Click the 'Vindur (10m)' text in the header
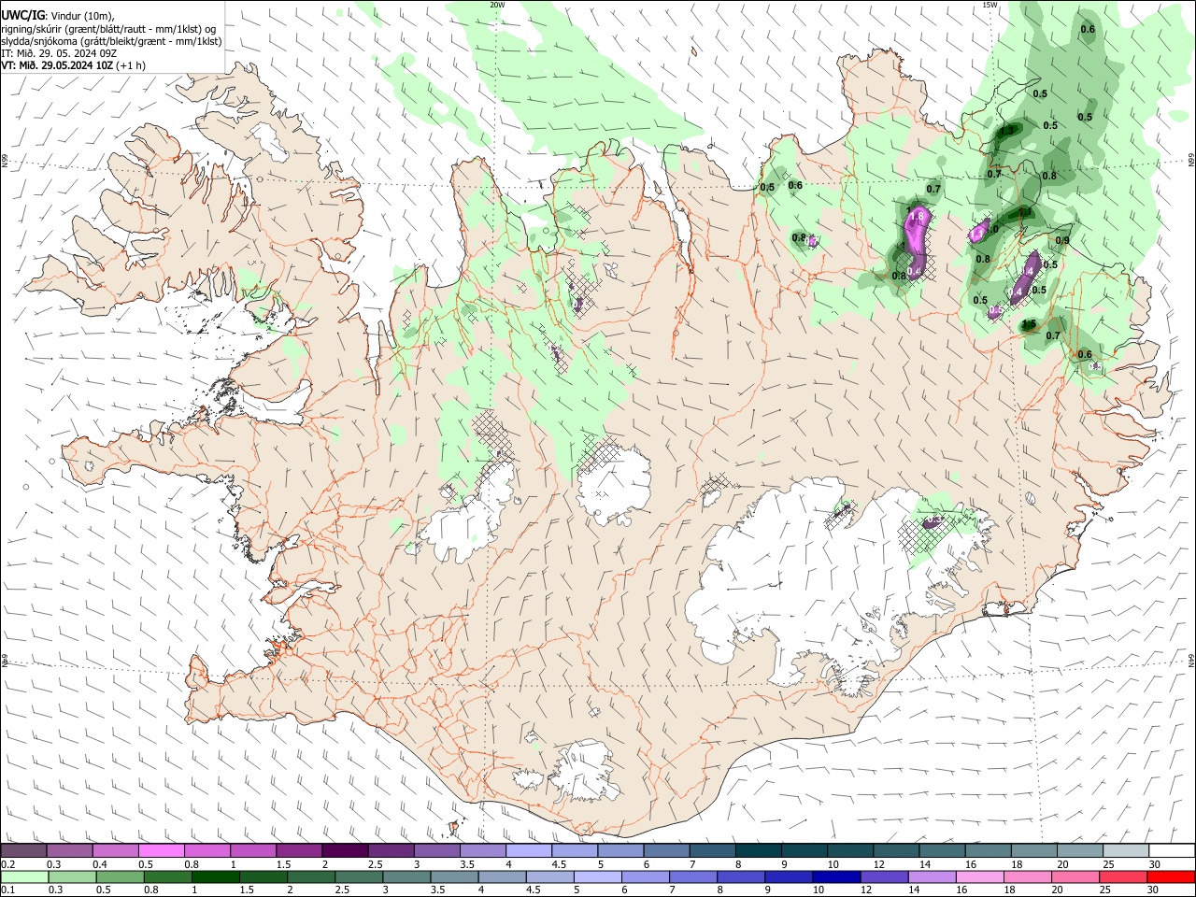 82,16
